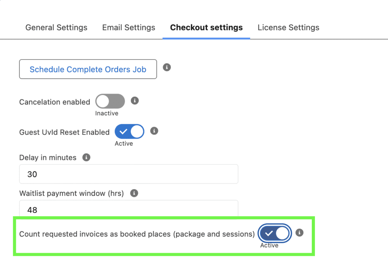Image resolution: width=388 pixels, height=269 pixels.
Task: Switch to the General Settings tab
Action: [x=56, y=28]
